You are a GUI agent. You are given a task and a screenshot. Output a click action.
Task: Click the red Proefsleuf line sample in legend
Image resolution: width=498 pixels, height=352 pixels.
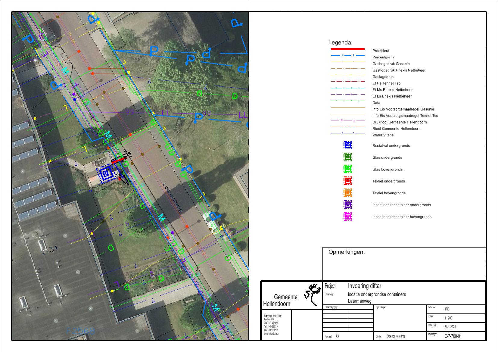point(347,49)
